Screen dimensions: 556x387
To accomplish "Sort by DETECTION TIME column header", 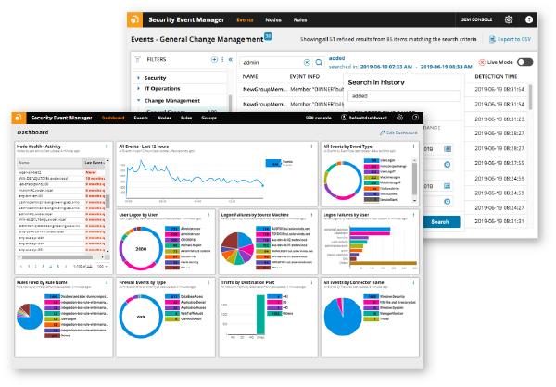I will pyautogui.click(x=496, y=76).
